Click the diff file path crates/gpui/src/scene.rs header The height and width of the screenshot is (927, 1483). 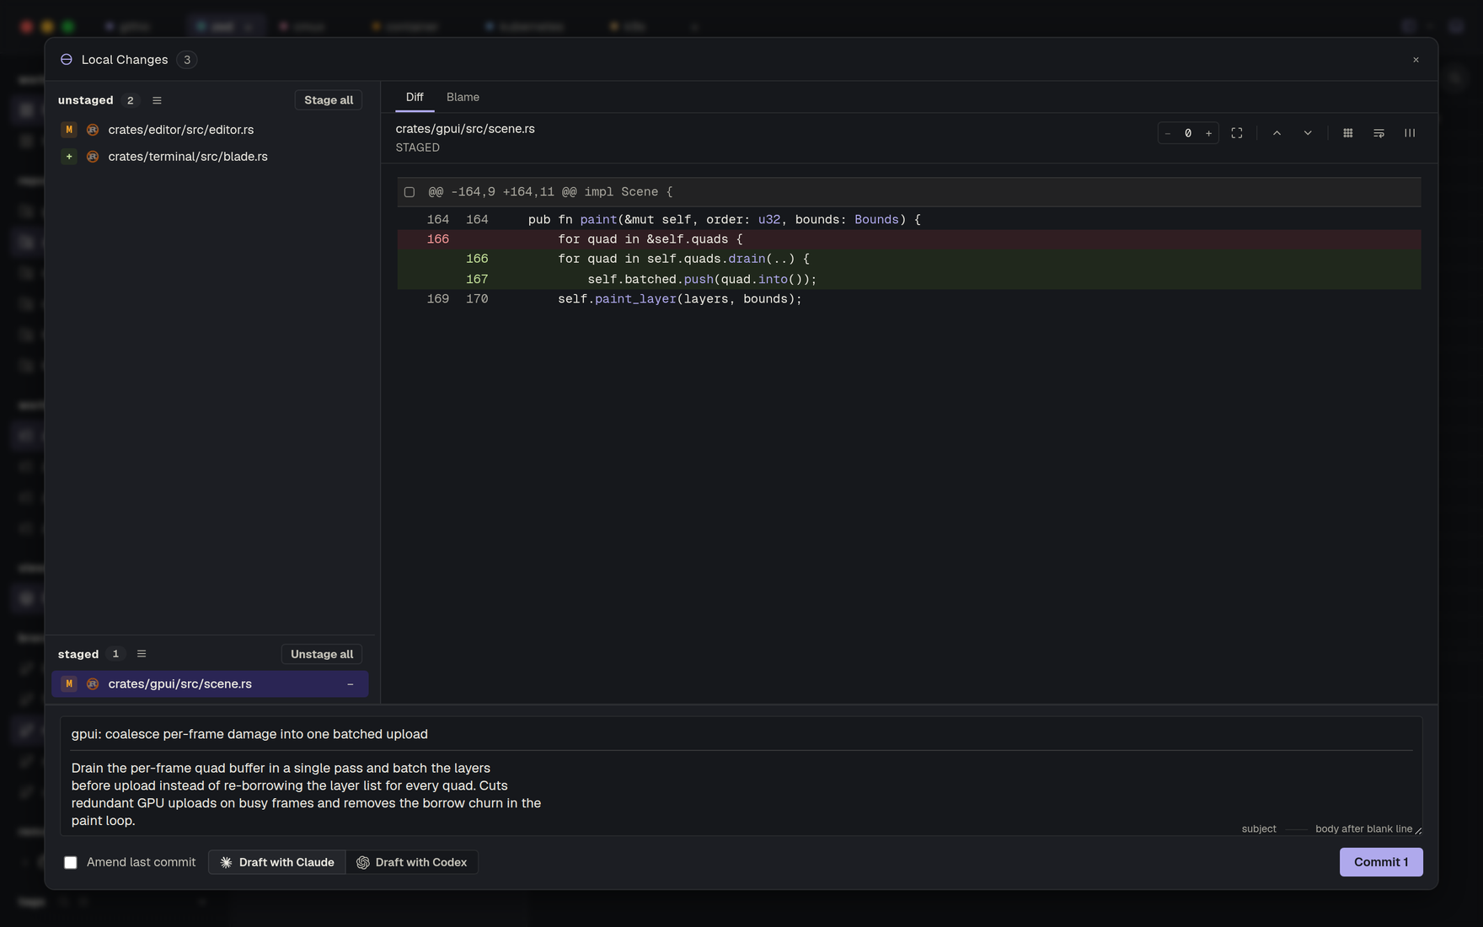point(465,129)
